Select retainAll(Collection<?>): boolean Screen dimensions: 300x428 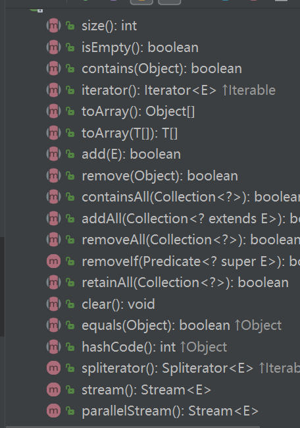[x=185, y=282]
